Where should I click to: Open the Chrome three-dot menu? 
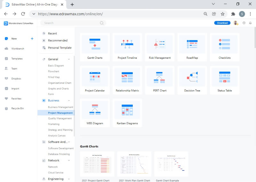250,14
